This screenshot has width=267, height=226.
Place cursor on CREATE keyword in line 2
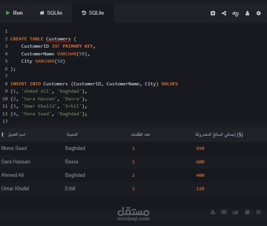pos(18,39)
